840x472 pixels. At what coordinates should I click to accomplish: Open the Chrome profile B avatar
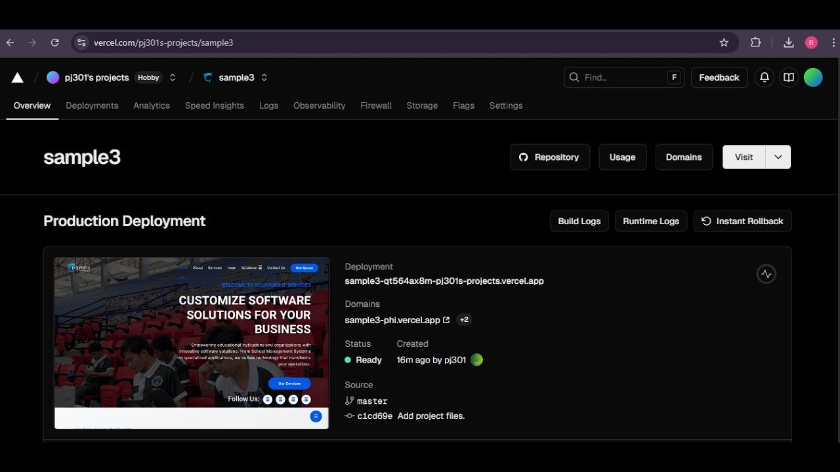point(811,43)
